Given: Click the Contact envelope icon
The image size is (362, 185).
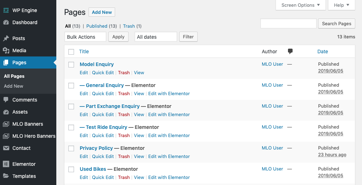Looking at the screenshot, I should pyautogui.click(x=6, y=148).
